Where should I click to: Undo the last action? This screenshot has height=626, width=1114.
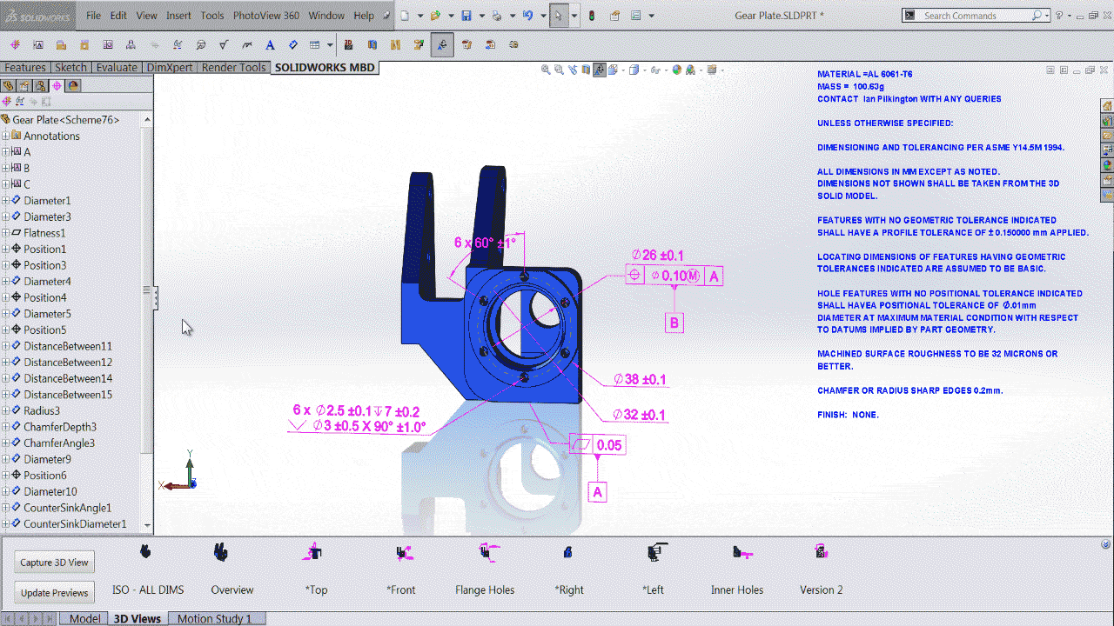pyautogui.click(x=529, y=15)
